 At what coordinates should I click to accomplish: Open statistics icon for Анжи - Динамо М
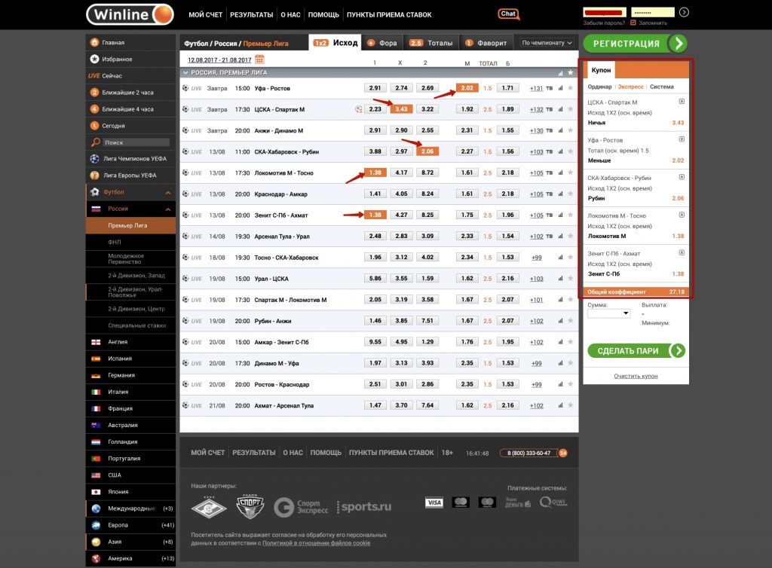coord(560,130)
